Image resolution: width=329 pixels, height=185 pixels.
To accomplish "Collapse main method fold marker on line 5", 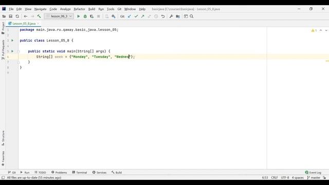I will [x=19, y=51].
